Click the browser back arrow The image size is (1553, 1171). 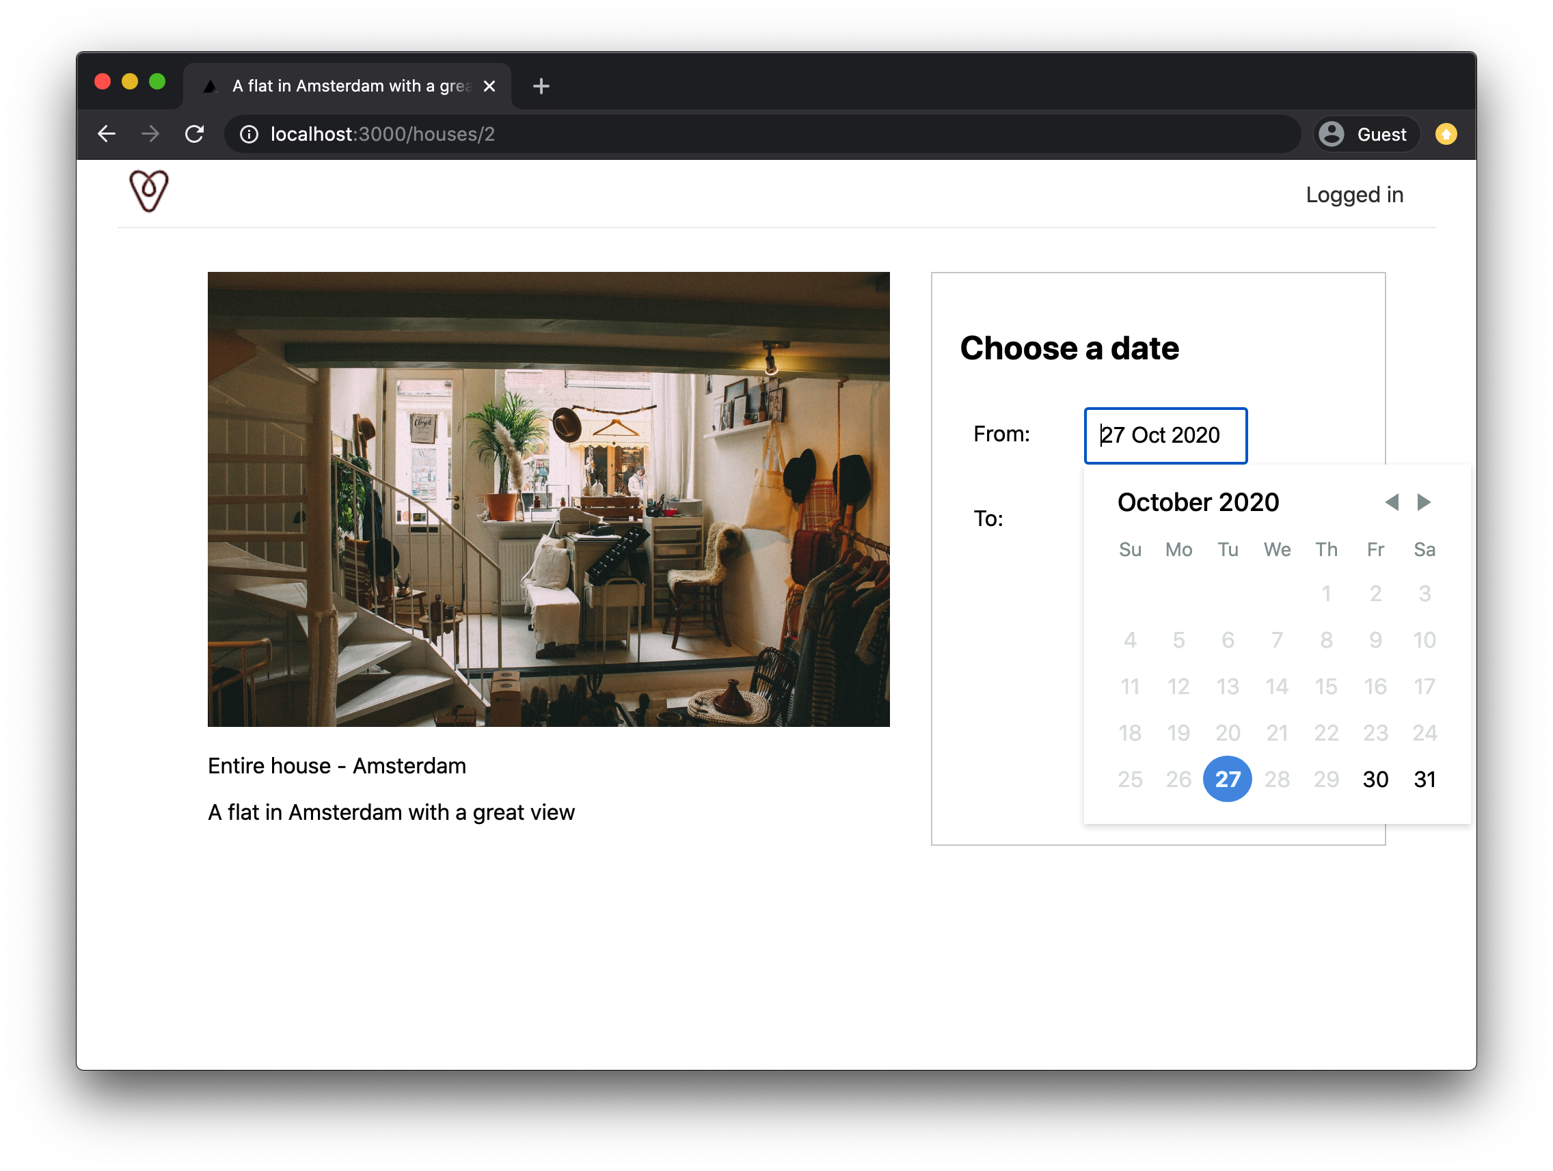click(107, 134)
